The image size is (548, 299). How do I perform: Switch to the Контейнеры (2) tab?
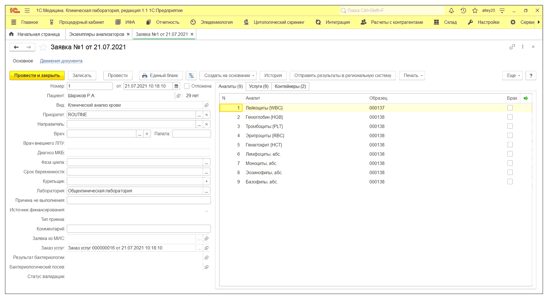(290, 86)
